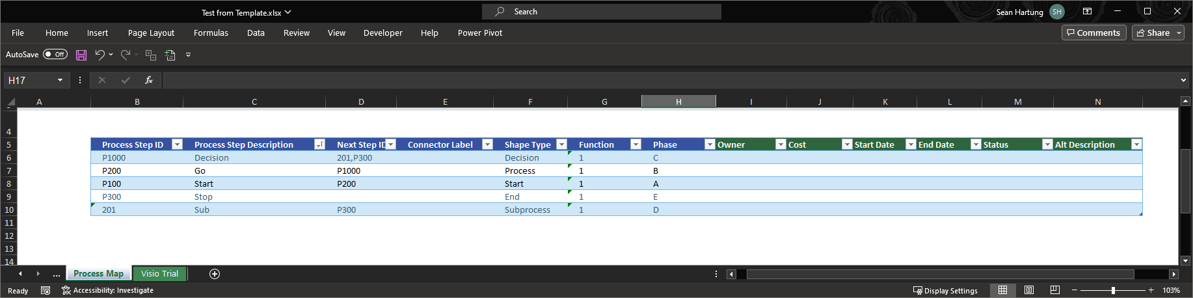1193x298 pixels.
Task: Click Display Settings in status bar
Action: click(945, 290)
